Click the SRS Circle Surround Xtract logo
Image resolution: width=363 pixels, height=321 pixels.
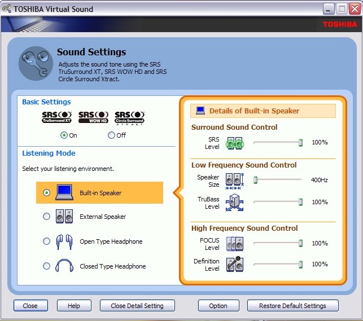[x=130, y=117]
